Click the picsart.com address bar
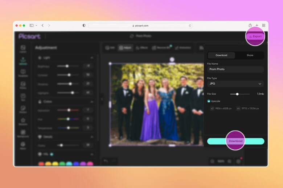The height and width of the screenshot is (188, 283). 140,26
